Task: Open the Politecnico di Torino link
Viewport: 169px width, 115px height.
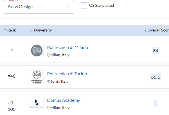Action: (x=67, y=74)
